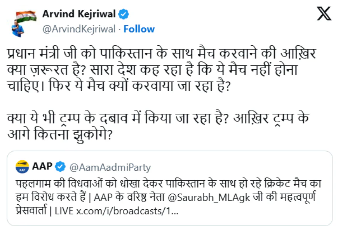
Task: Click the AAP party logo avatar
Action: (23, 166)
